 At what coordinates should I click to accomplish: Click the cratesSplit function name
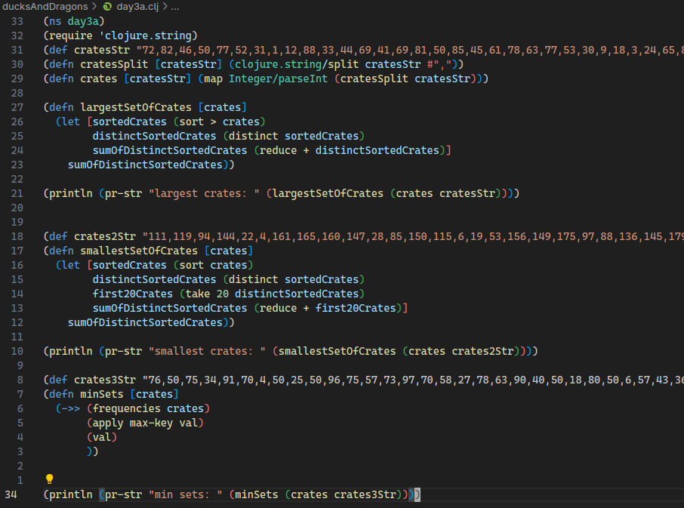(114, 64)
